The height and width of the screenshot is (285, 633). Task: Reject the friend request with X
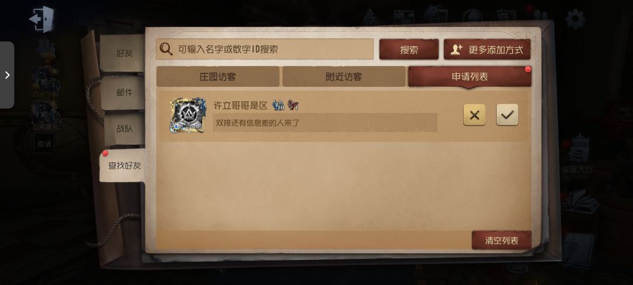[474, 115]
